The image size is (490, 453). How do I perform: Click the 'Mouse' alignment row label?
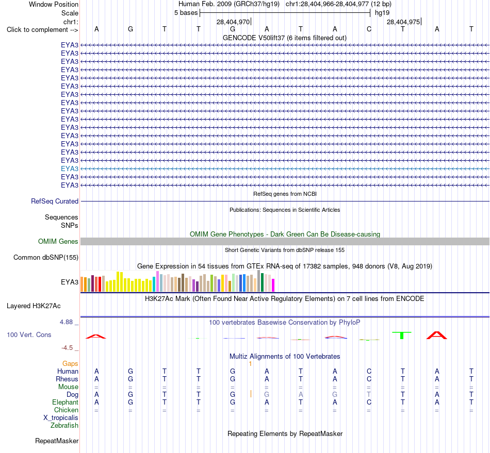click(x=68, y=387)
